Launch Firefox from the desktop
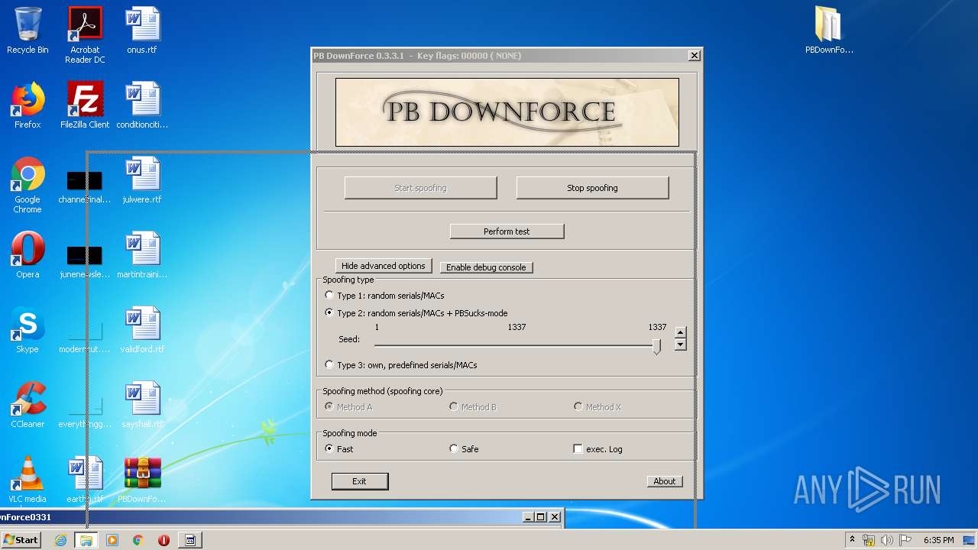 28,105
